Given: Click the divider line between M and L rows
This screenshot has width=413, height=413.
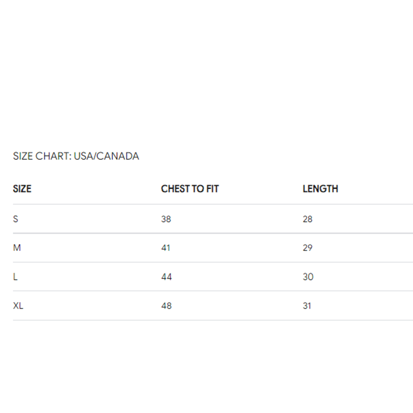Looking at the screenshot, I should tap(212, 262).
